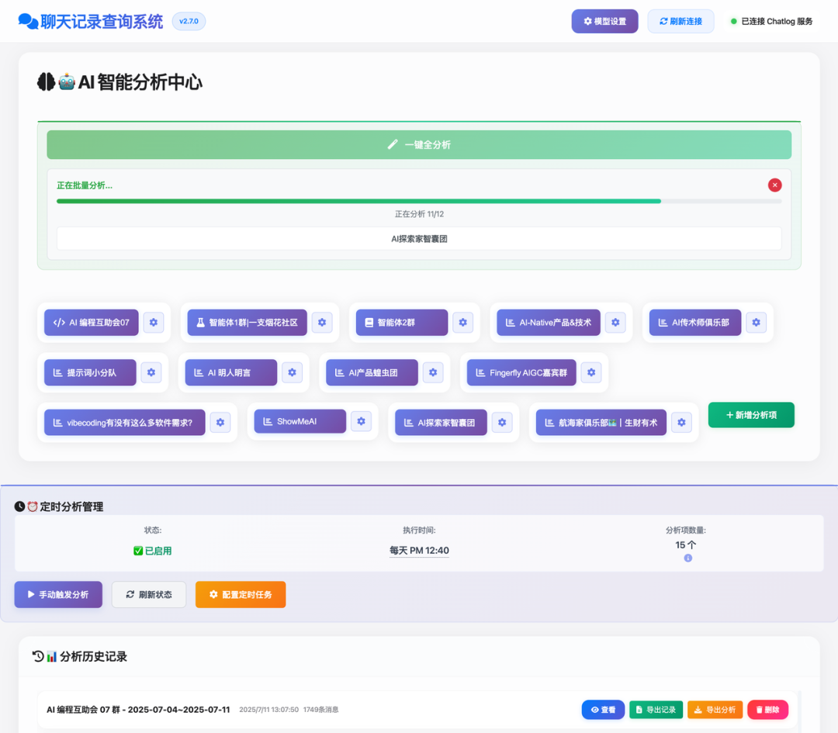Viewport: 838px width, 733px height.
Task: Open 模型设置 in the header
Action: [x=604, y=22]
